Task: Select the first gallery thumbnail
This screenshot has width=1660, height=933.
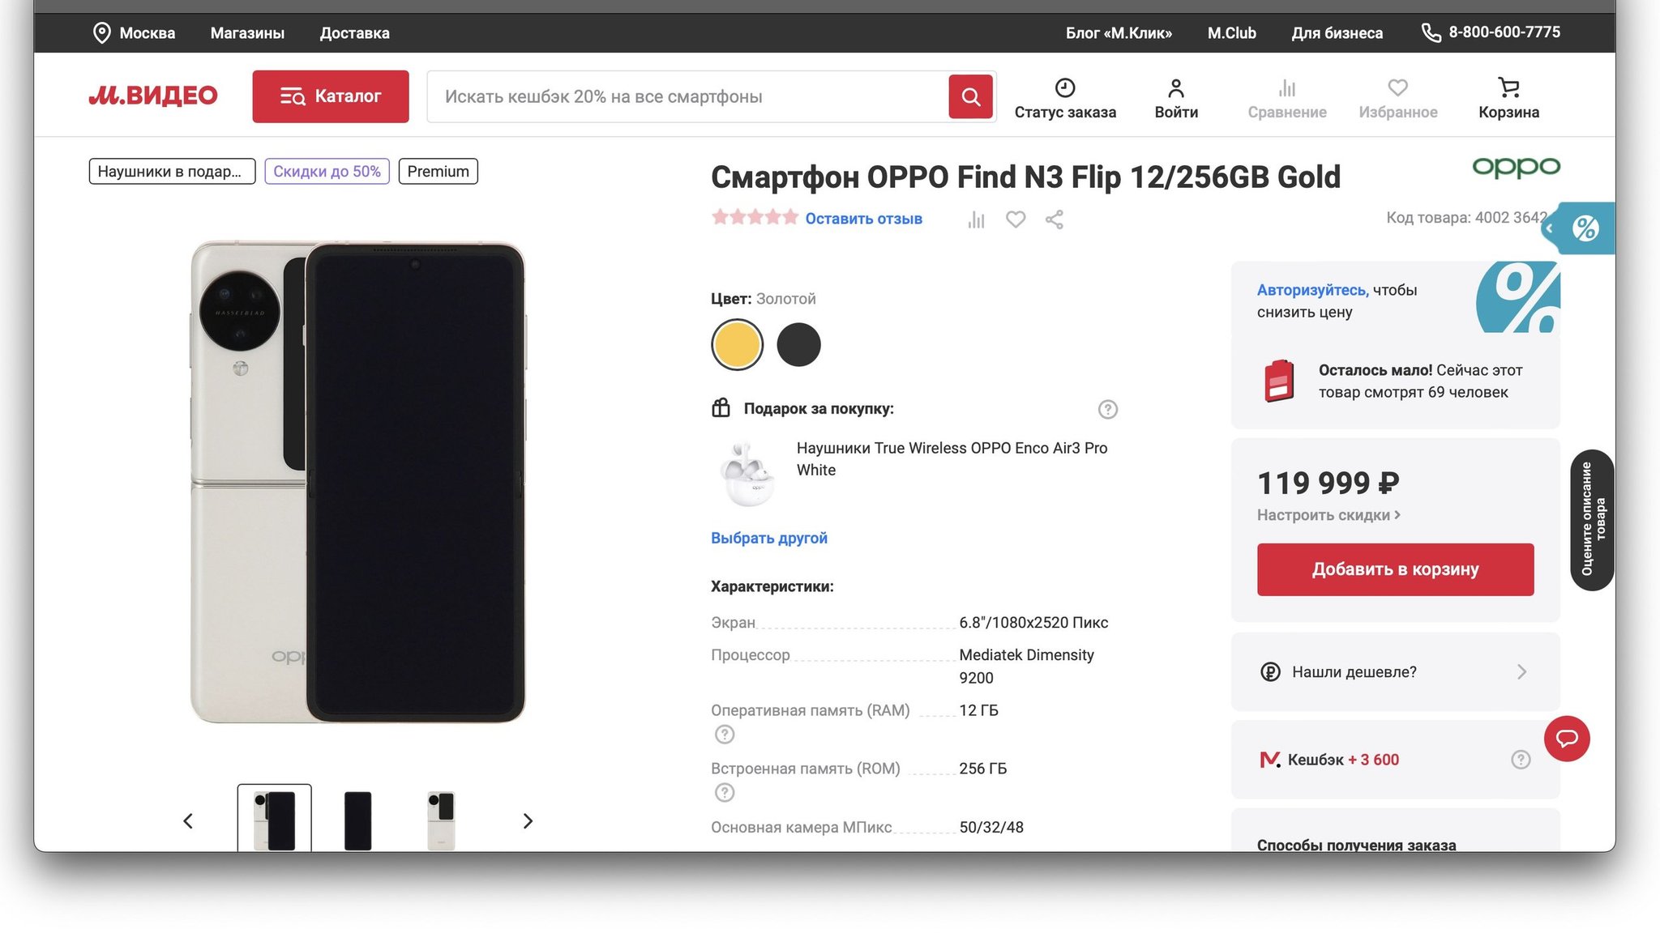Action: [274, 818]
